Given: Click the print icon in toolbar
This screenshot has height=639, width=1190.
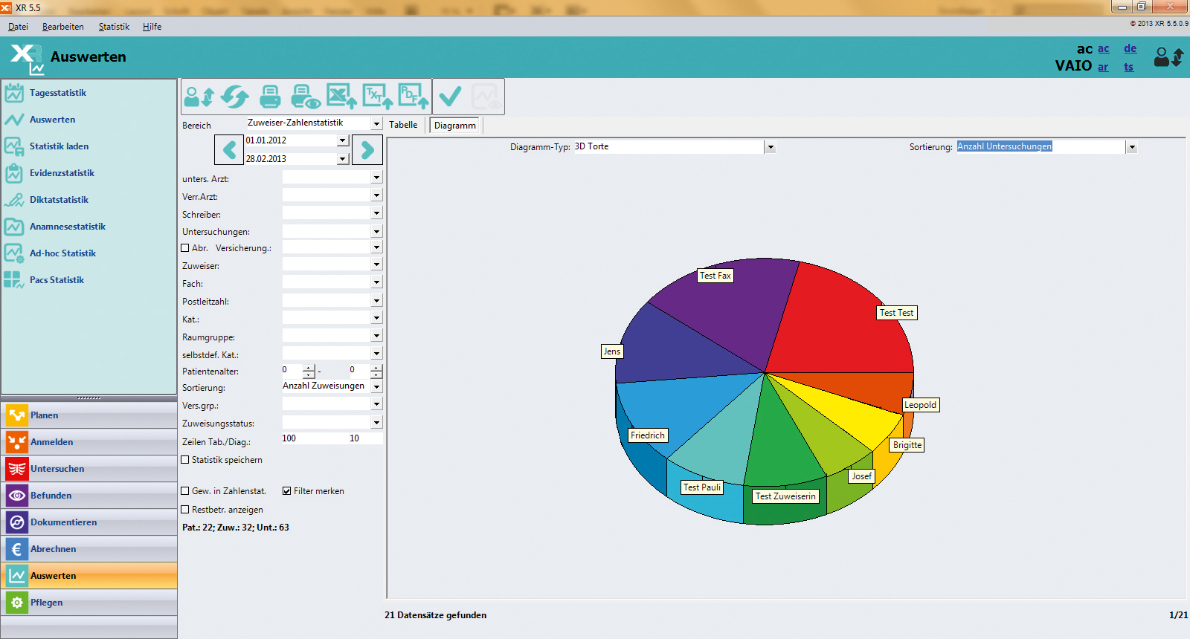Looking at the screenshot, I should tap(270, 97).
